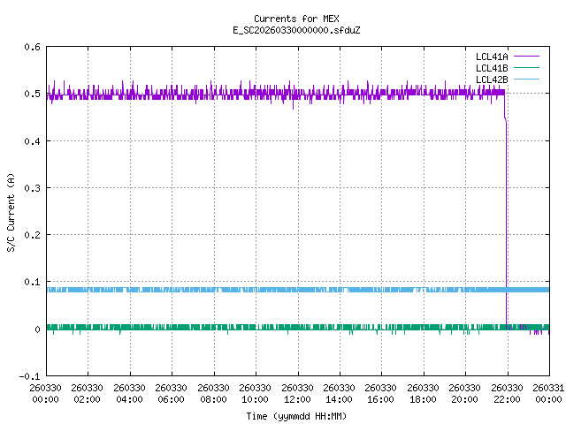
Task: Click the LCL41A legend label
Action: point(491,56)
